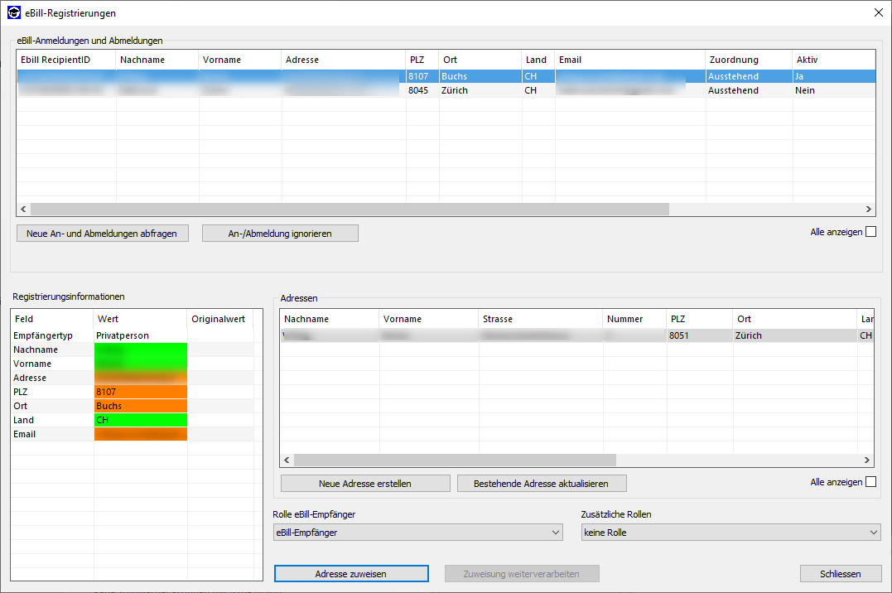Select the orange PLZ 8107 value cell
This screenshot has width=892, height=593.
point(141,392)
